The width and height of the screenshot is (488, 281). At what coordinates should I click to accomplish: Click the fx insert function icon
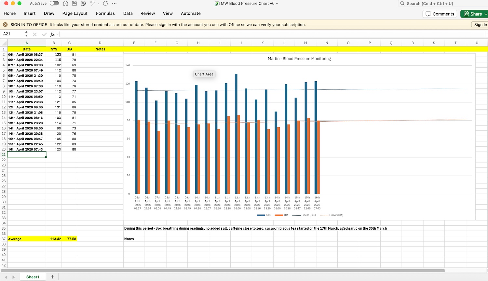coord(52,34)
